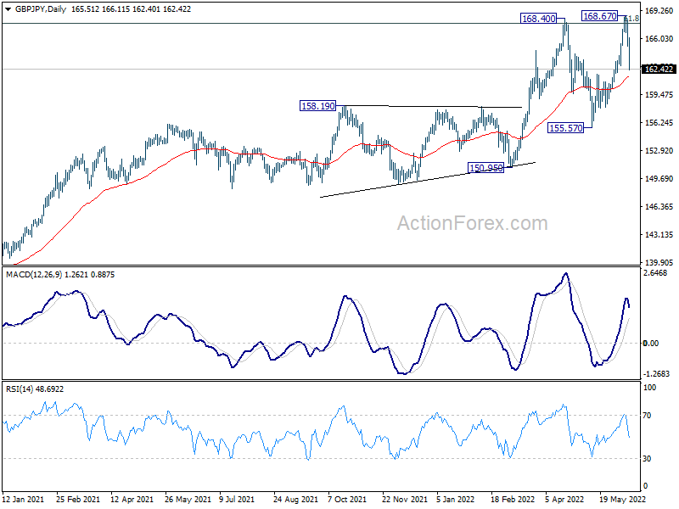This screenshot has height=509, width=679.
Task: Click the RSI 70 level label
Action: click(x=647, y=416)
